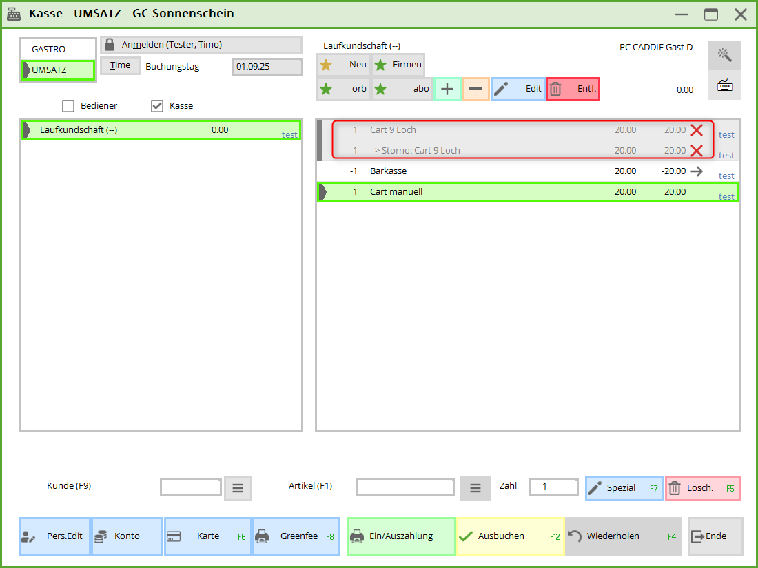Open the Kunde list menu button

[238, 488]
